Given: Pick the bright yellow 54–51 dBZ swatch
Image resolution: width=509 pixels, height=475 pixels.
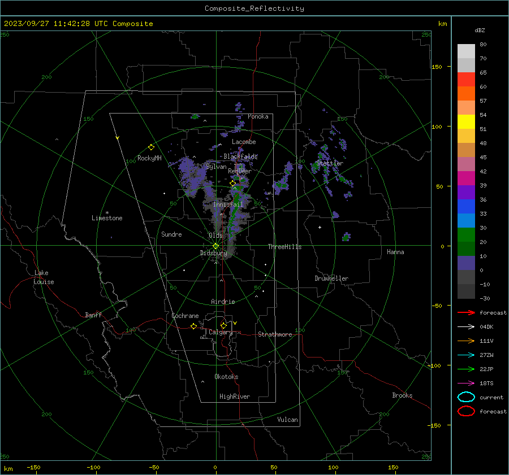Looking at the screenshot, I should coord(466,121).
